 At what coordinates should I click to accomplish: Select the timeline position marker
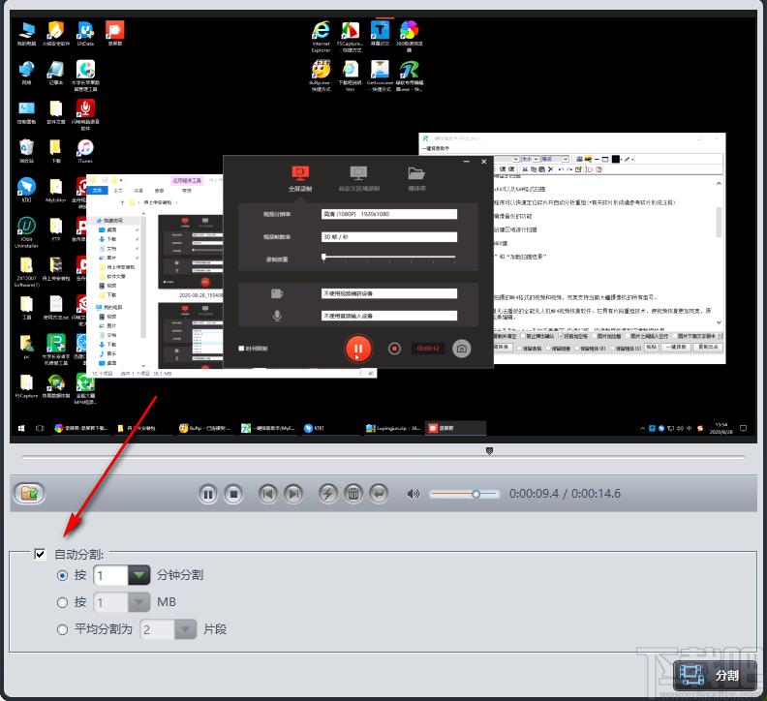489,450
